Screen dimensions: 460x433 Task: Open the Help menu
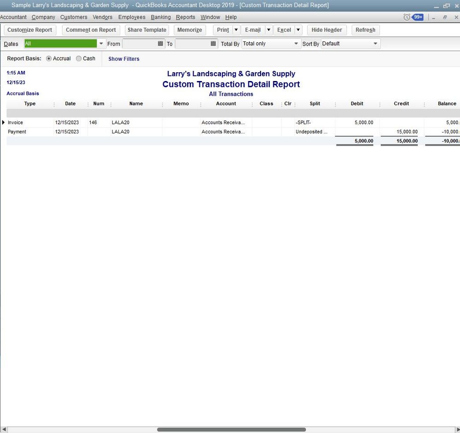point(231,17)
